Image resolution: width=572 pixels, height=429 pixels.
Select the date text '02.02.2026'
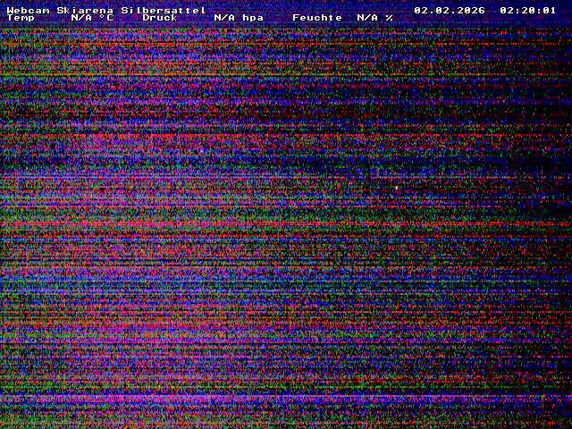[x=450, y=10]
